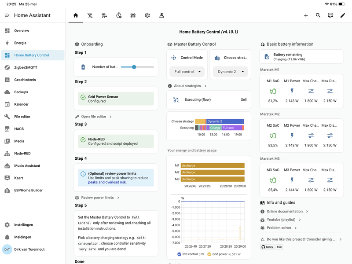Switch to the second tab with the crossed-out tower icon
352x264 pixels.
[90, 15]
